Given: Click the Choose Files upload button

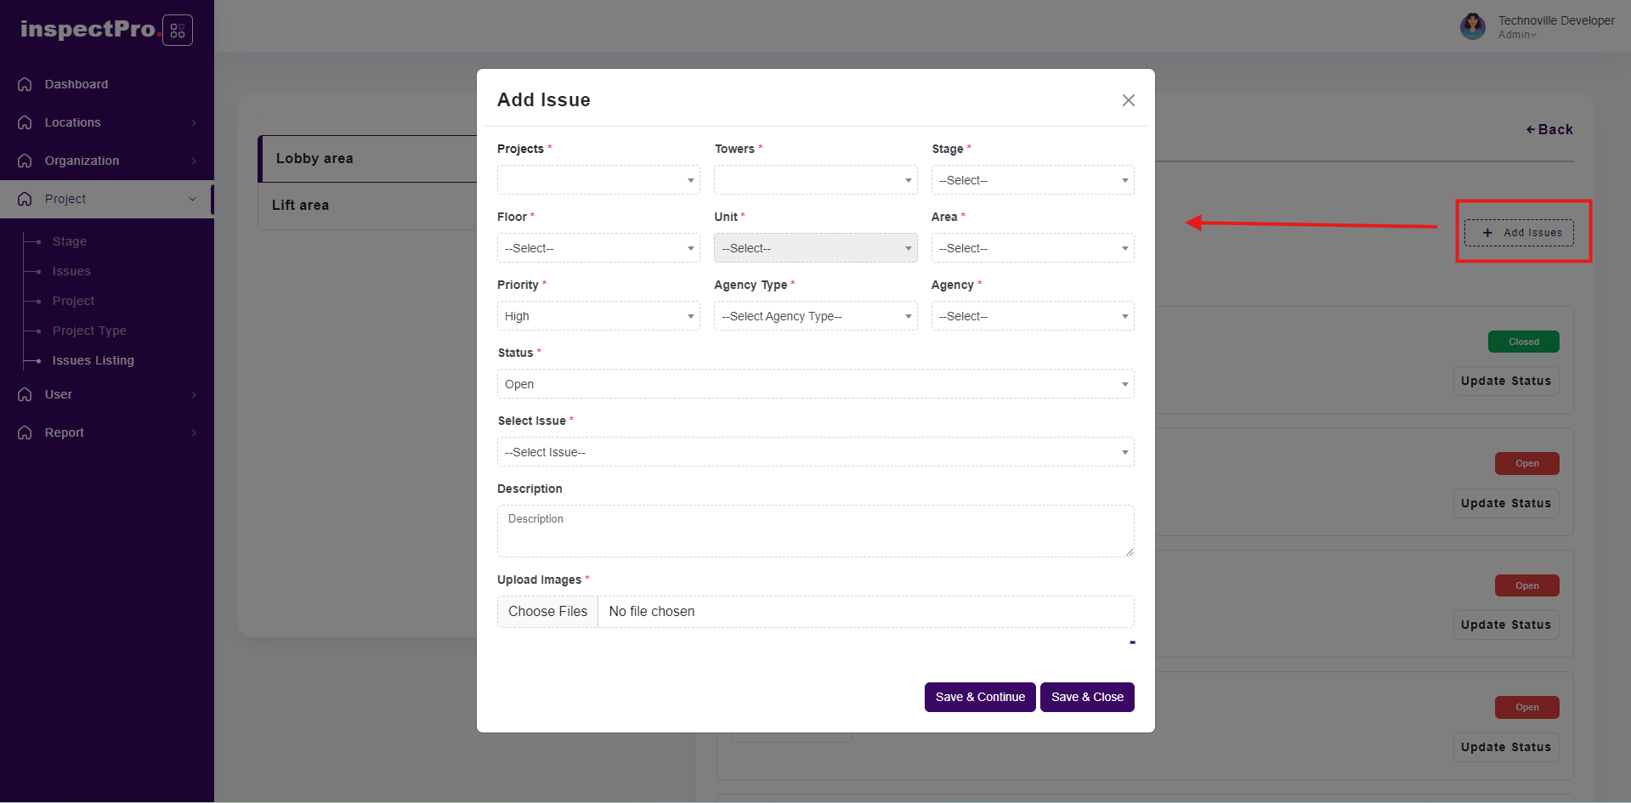Looking at the screenshot, I should coord(547,612).
